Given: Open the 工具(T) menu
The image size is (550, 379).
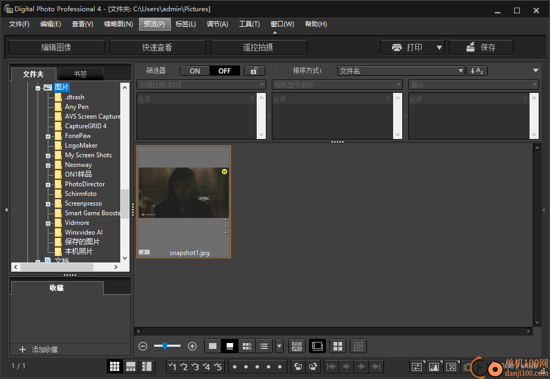Looking at the screenshot, I should coord(249,24).
